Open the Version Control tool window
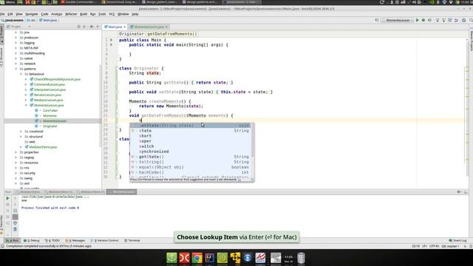This screenshot has width=473, height=266. [105, 240]
